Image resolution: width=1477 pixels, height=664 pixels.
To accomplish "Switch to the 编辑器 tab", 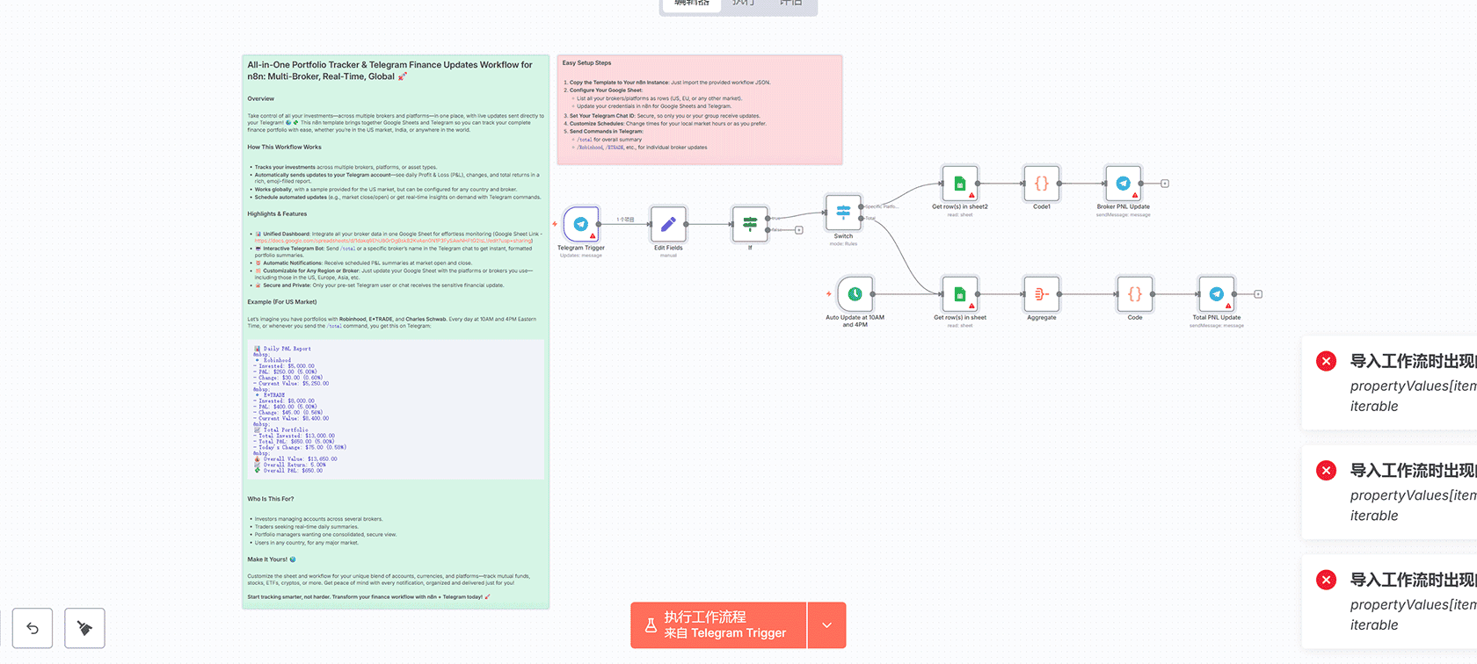I will click(x=692, y=4).
